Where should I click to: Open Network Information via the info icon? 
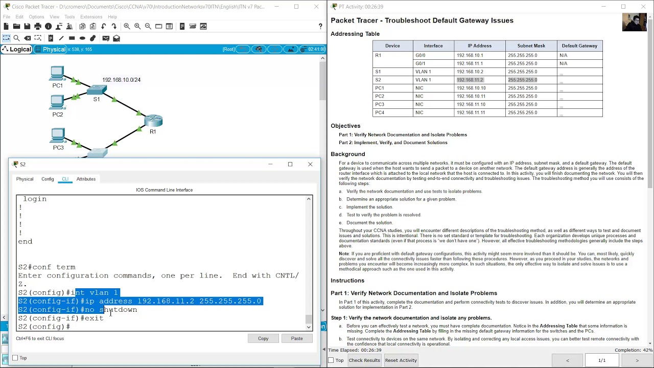[x=48, y=26]
